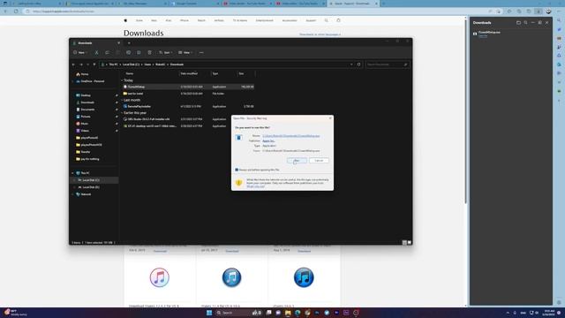Click the search icon in Apple site navigation
This screenshot has width=565, height=318.
327,20
